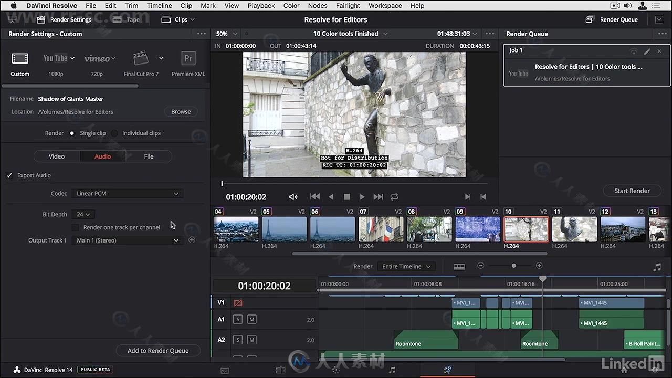Open Render Queue options (three dots)
Image resolution: width=672 pixels, height=378 pixels.
click(x=663, y=34)
